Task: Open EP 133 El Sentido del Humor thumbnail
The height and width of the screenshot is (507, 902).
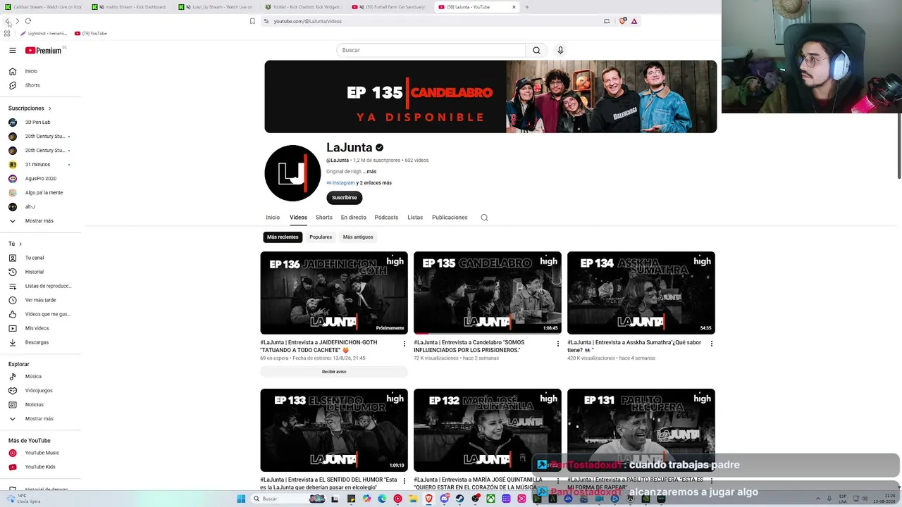Action: (334, 430)
